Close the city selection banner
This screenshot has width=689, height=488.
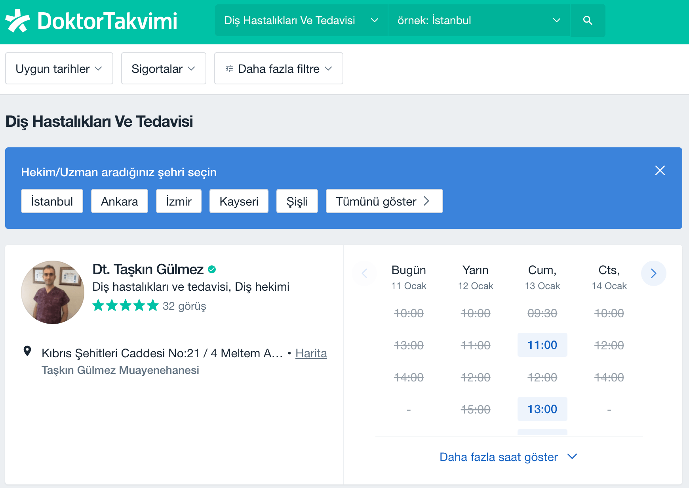(660, 170)
